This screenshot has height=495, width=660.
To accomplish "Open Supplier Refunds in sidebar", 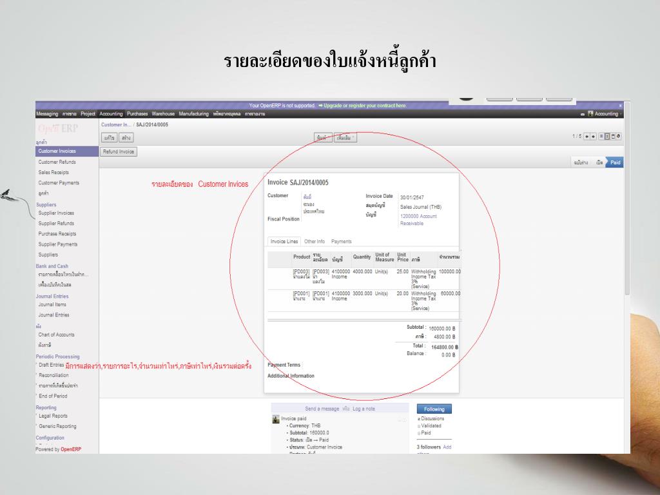I will [x=56, y=224].
